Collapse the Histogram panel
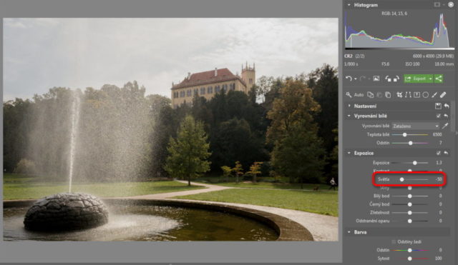458x265 pixels. [349, 5]
